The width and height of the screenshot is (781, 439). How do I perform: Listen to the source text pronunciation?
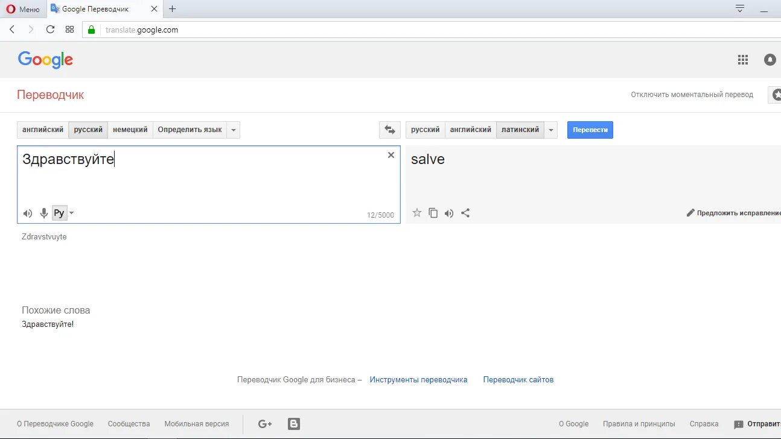pyautogui.click(x=28, y=213)
